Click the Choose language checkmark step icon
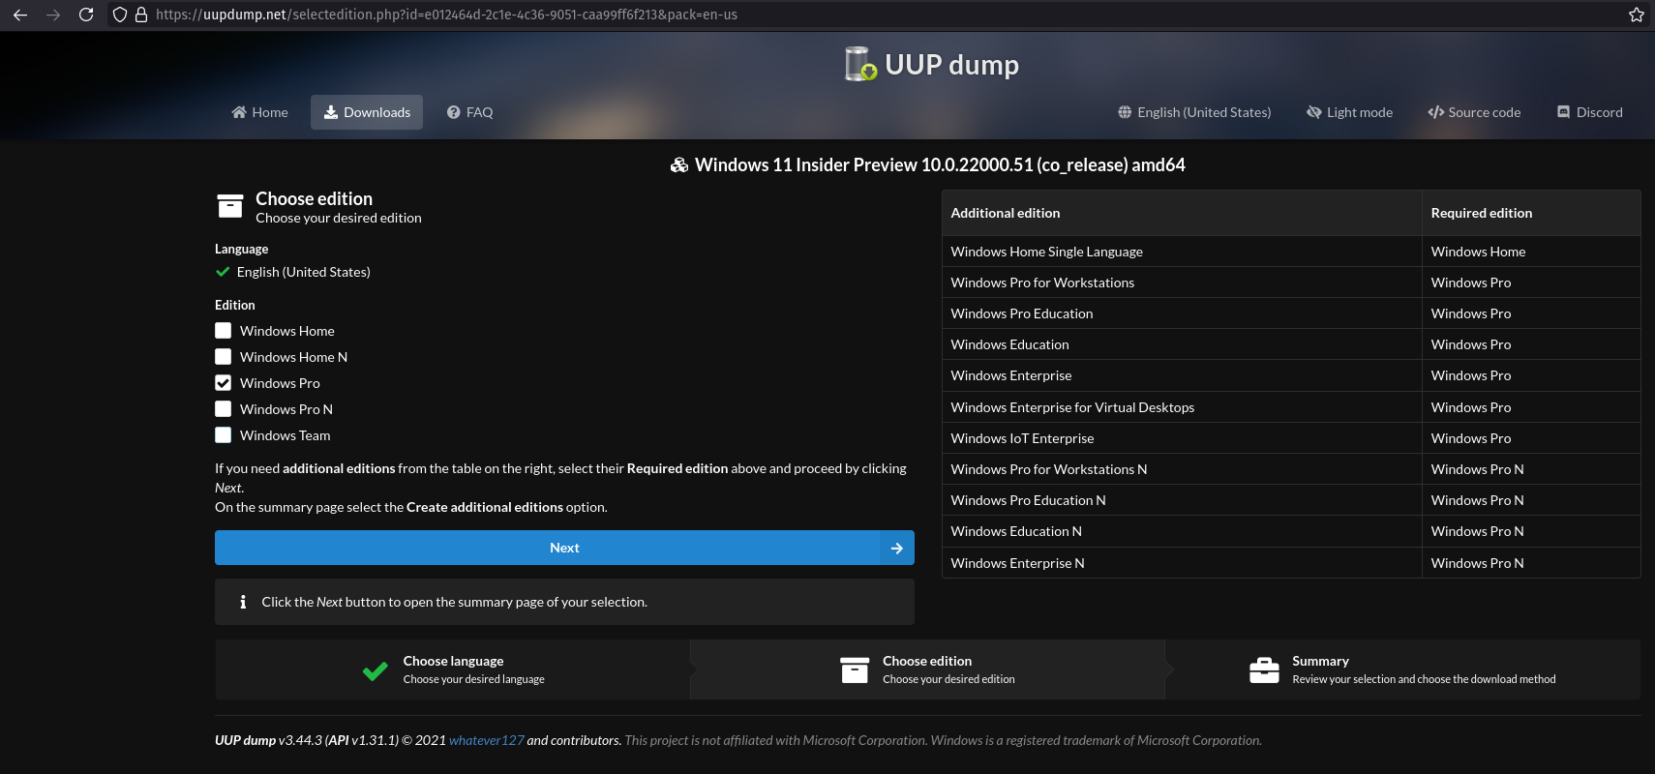This screenshot has width=1655, height=774. pyautogui.click(x=375, y=670)
